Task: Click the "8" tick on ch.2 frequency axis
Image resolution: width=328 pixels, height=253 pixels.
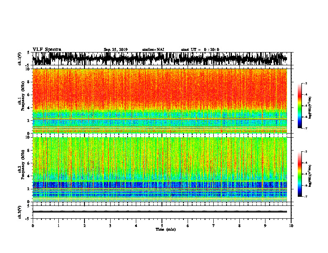Action: tap(29, 150)
